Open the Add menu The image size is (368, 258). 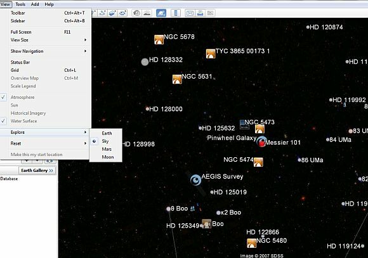(x=35, y=4)
